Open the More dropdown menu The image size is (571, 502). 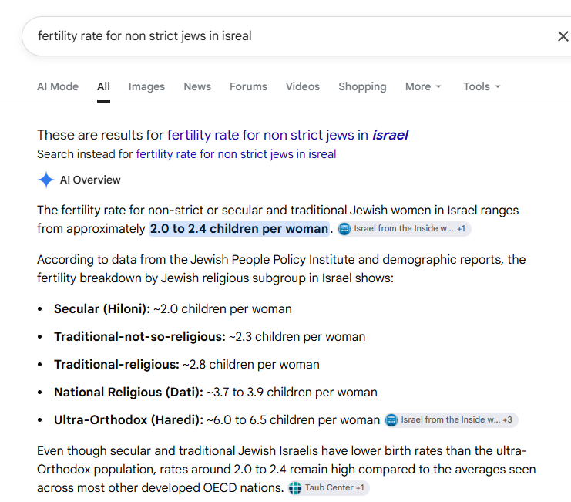423,86
